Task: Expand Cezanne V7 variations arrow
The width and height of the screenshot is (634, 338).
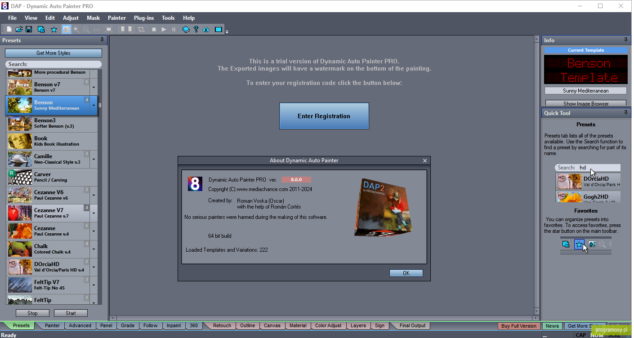Action: coord(94,213)
